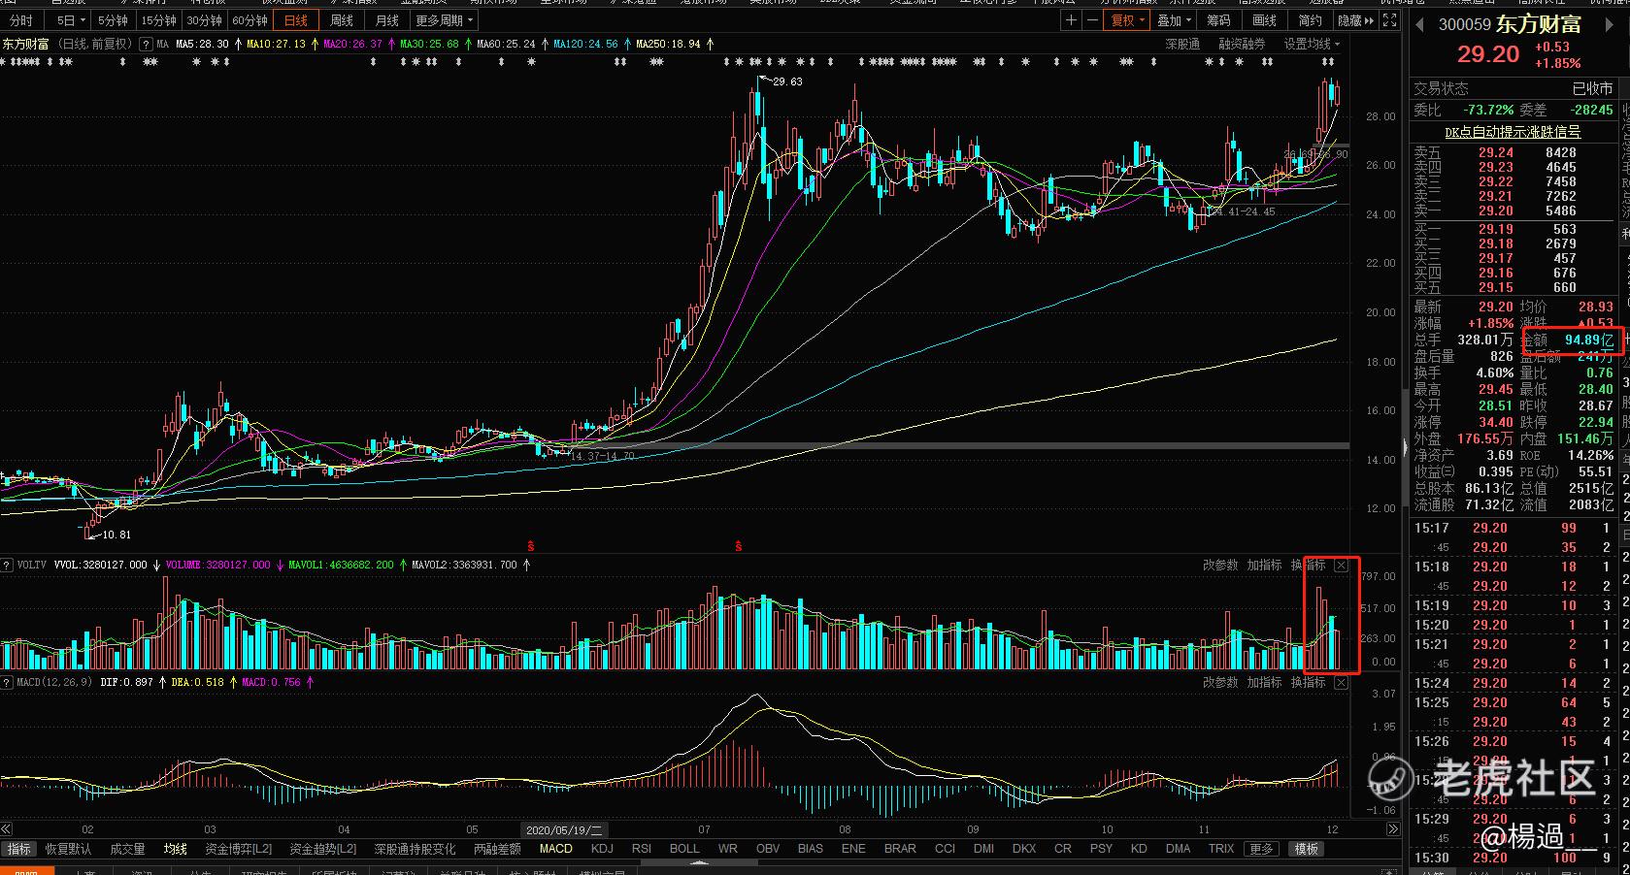Click 换指标 in the VOLTV panel
Viewport: 1630px width, 875px height.
(1308, 565)
